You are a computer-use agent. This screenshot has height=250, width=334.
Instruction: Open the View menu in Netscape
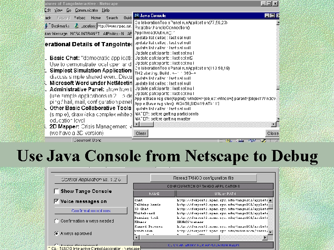pyautogui.click(x=58, y=10)
